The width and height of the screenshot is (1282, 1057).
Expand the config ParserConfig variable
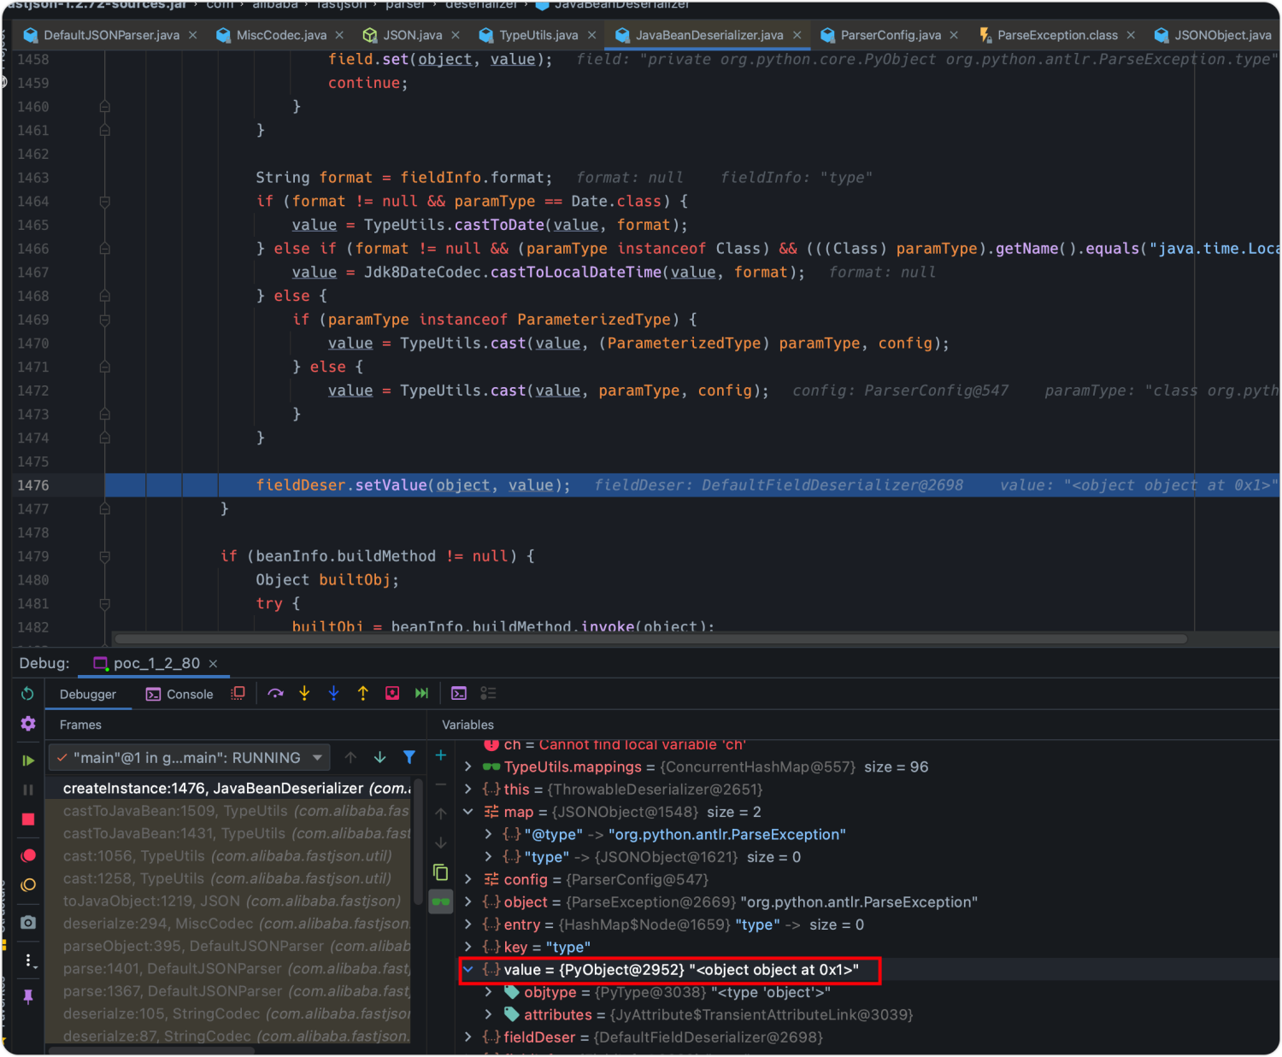click(468, 879)
